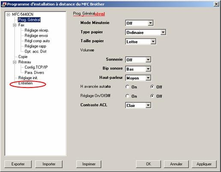Open Régl comp auto settings
The height and width of the screenshot is (172, 221).
pos(37,41)
